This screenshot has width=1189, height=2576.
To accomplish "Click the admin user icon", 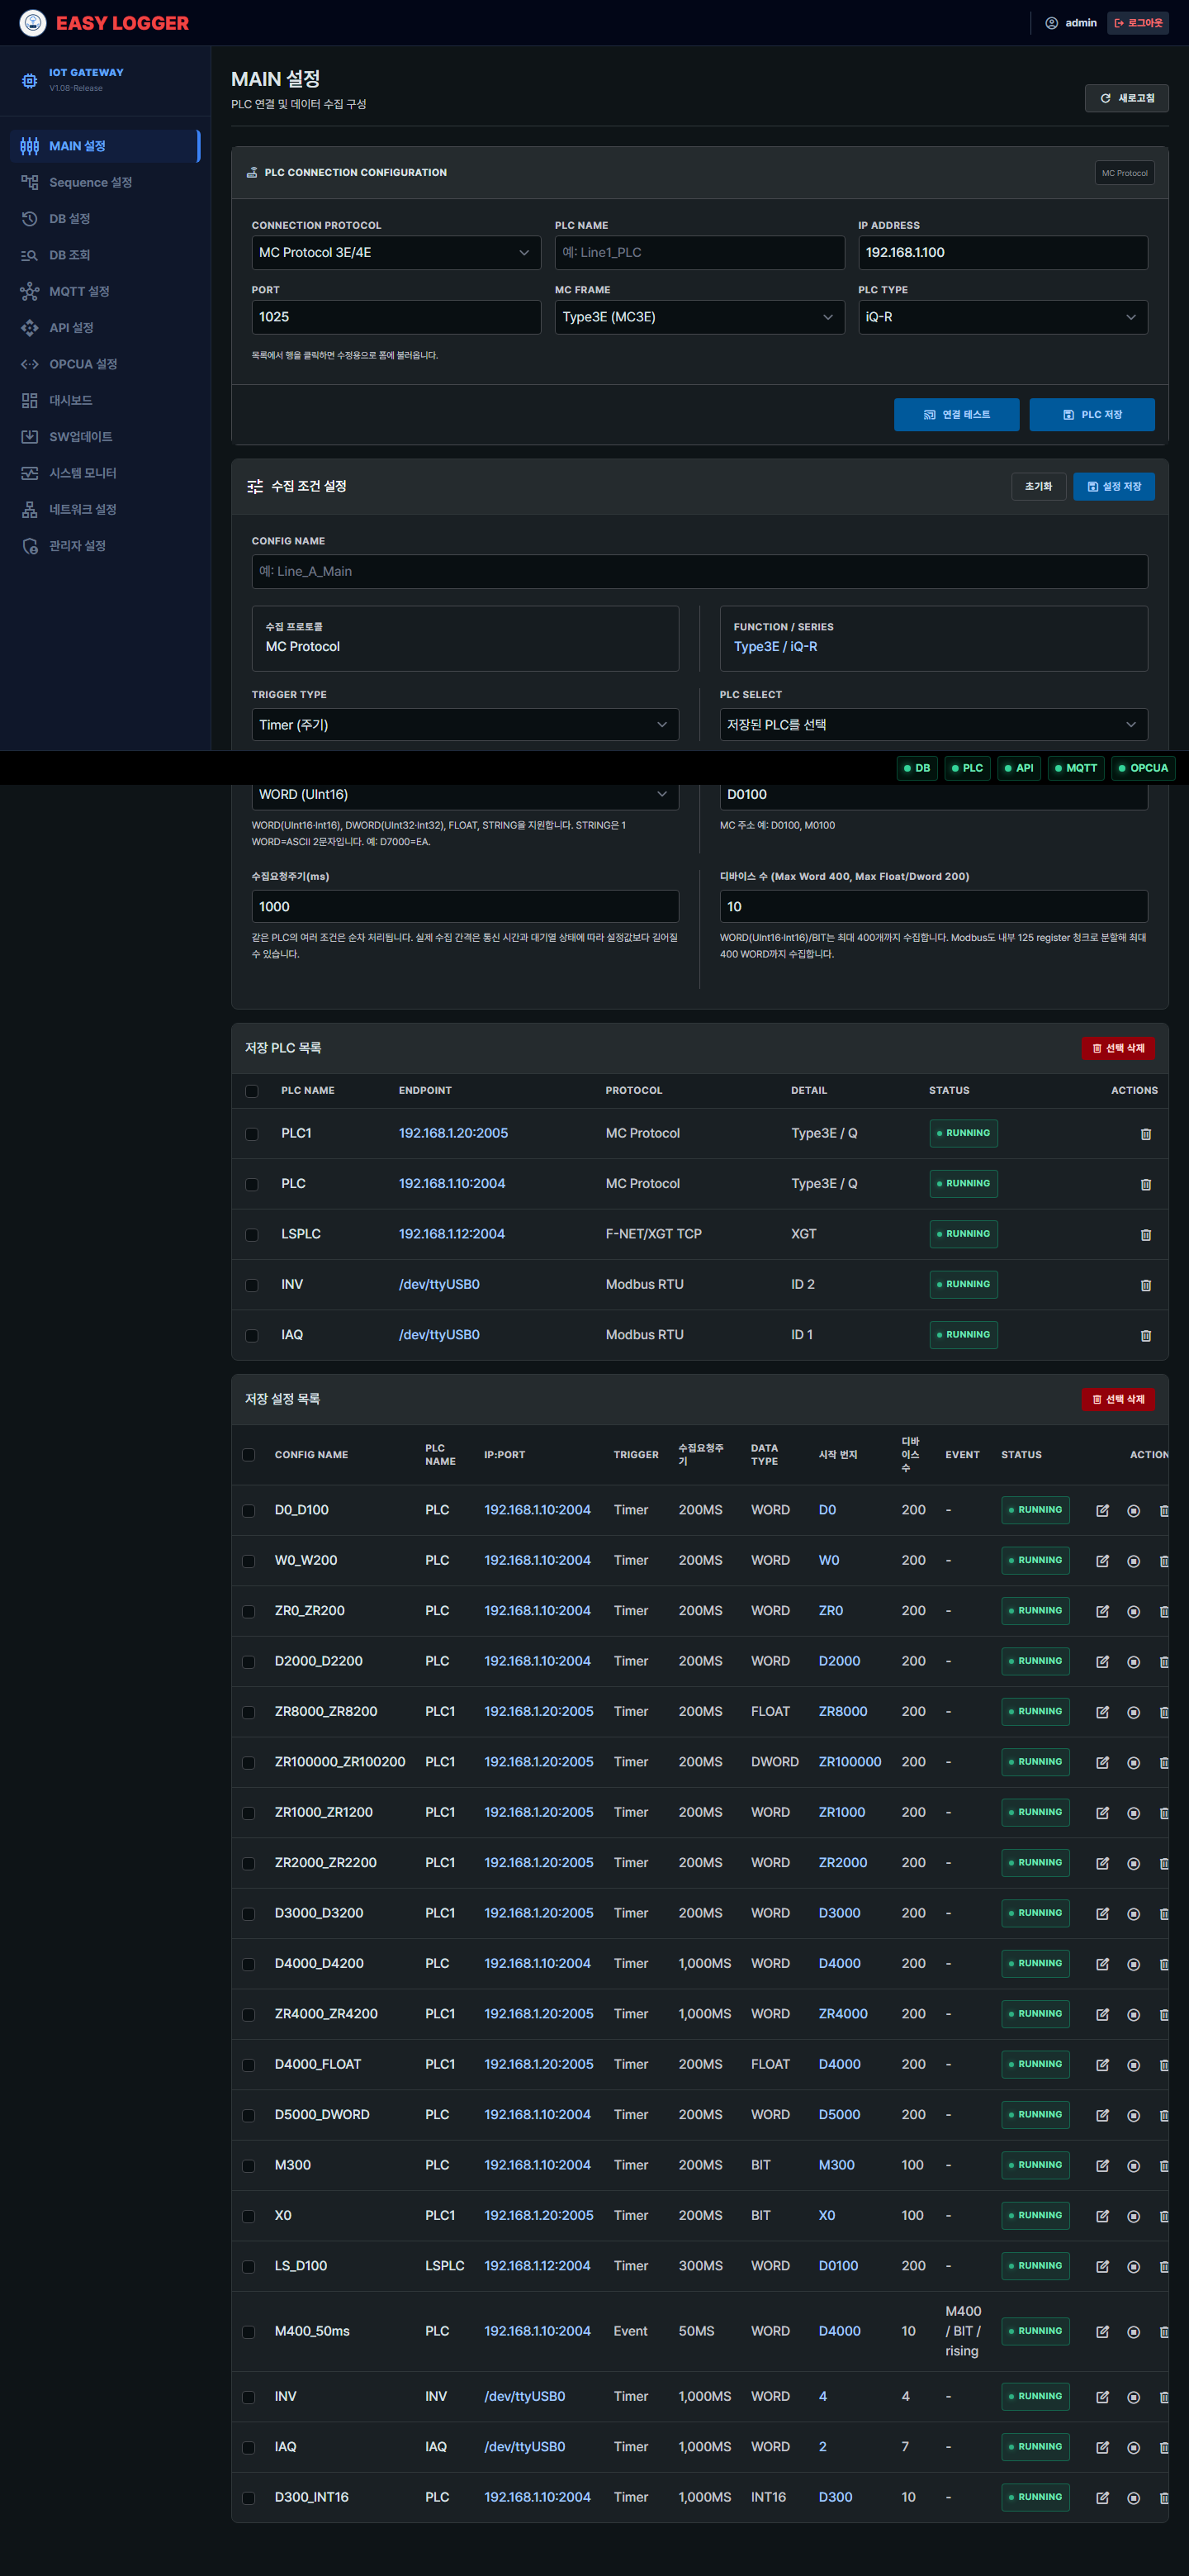I will pyautogui.click(x=1051, y=23).
